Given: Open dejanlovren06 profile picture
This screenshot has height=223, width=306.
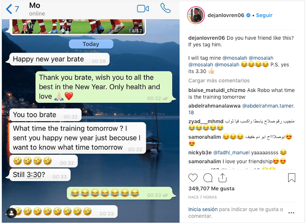Looking at the screenshot, I should coord(196,15).
